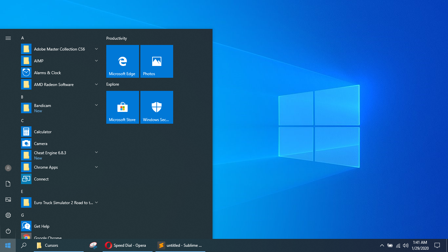Click the volume speaker tray icon
The image size is (448, 252).
click(406, 245)
